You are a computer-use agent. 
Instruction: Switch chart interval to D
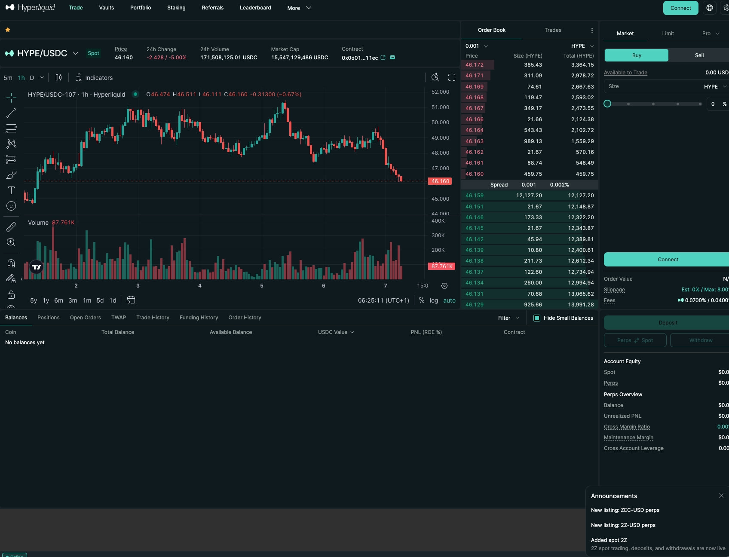click(32, 77)
